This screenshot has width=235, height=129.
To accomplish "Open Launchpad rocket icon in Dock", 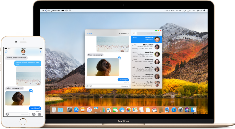I will coord(180,110).
